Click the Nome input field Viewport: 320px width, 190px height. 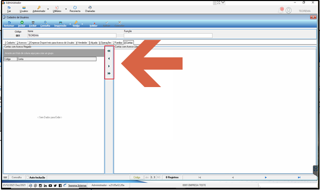[x=72, y=35]
